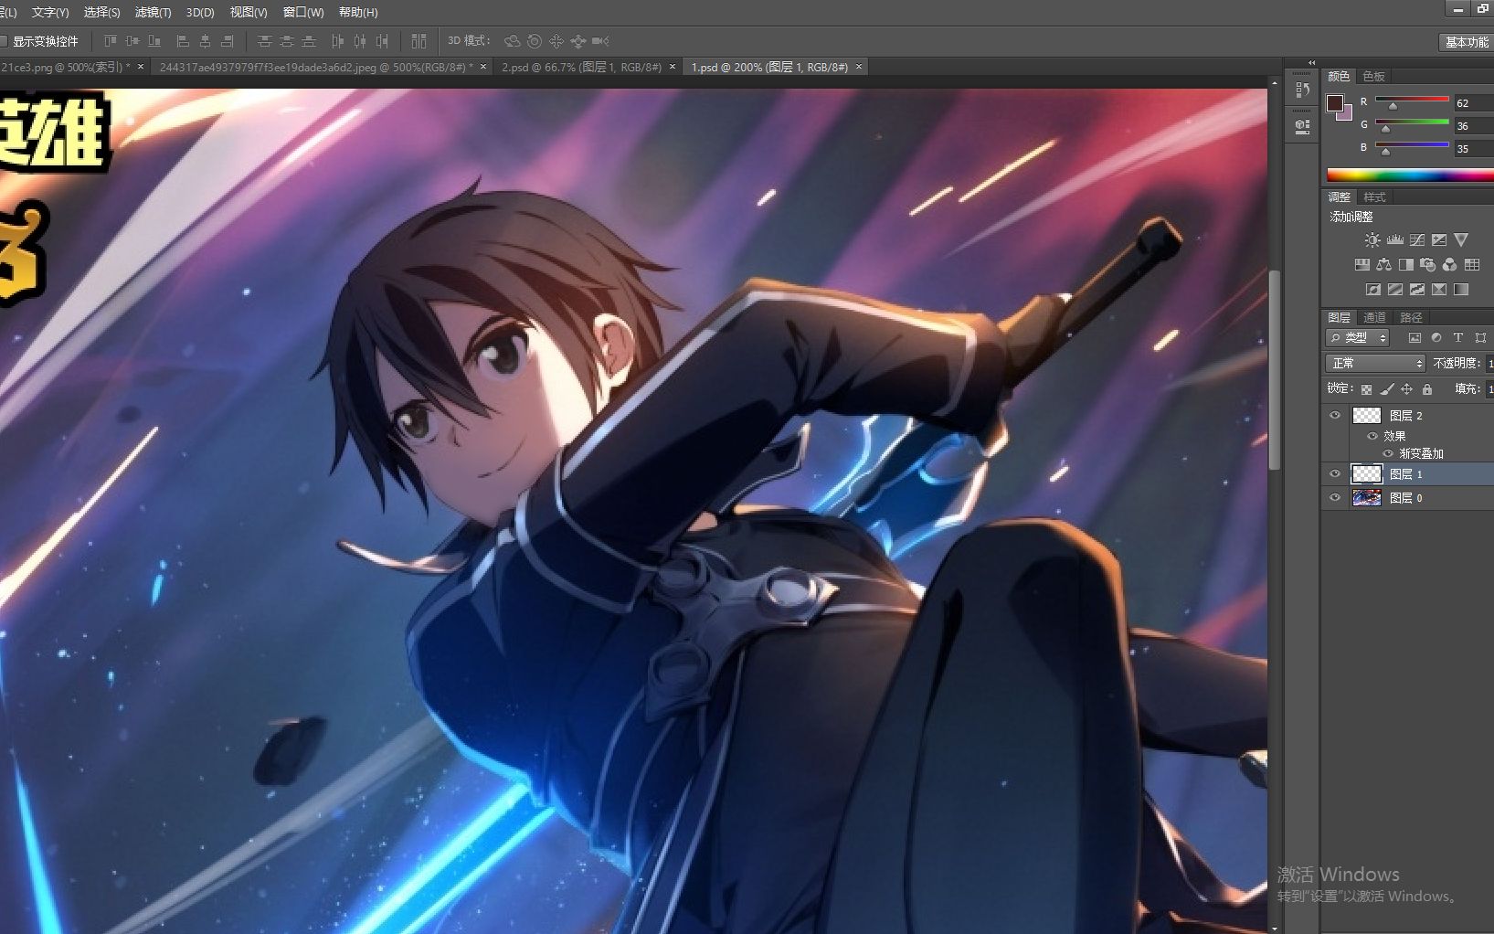Toggle visibility of 效果 effects

tap(1372, 436)
